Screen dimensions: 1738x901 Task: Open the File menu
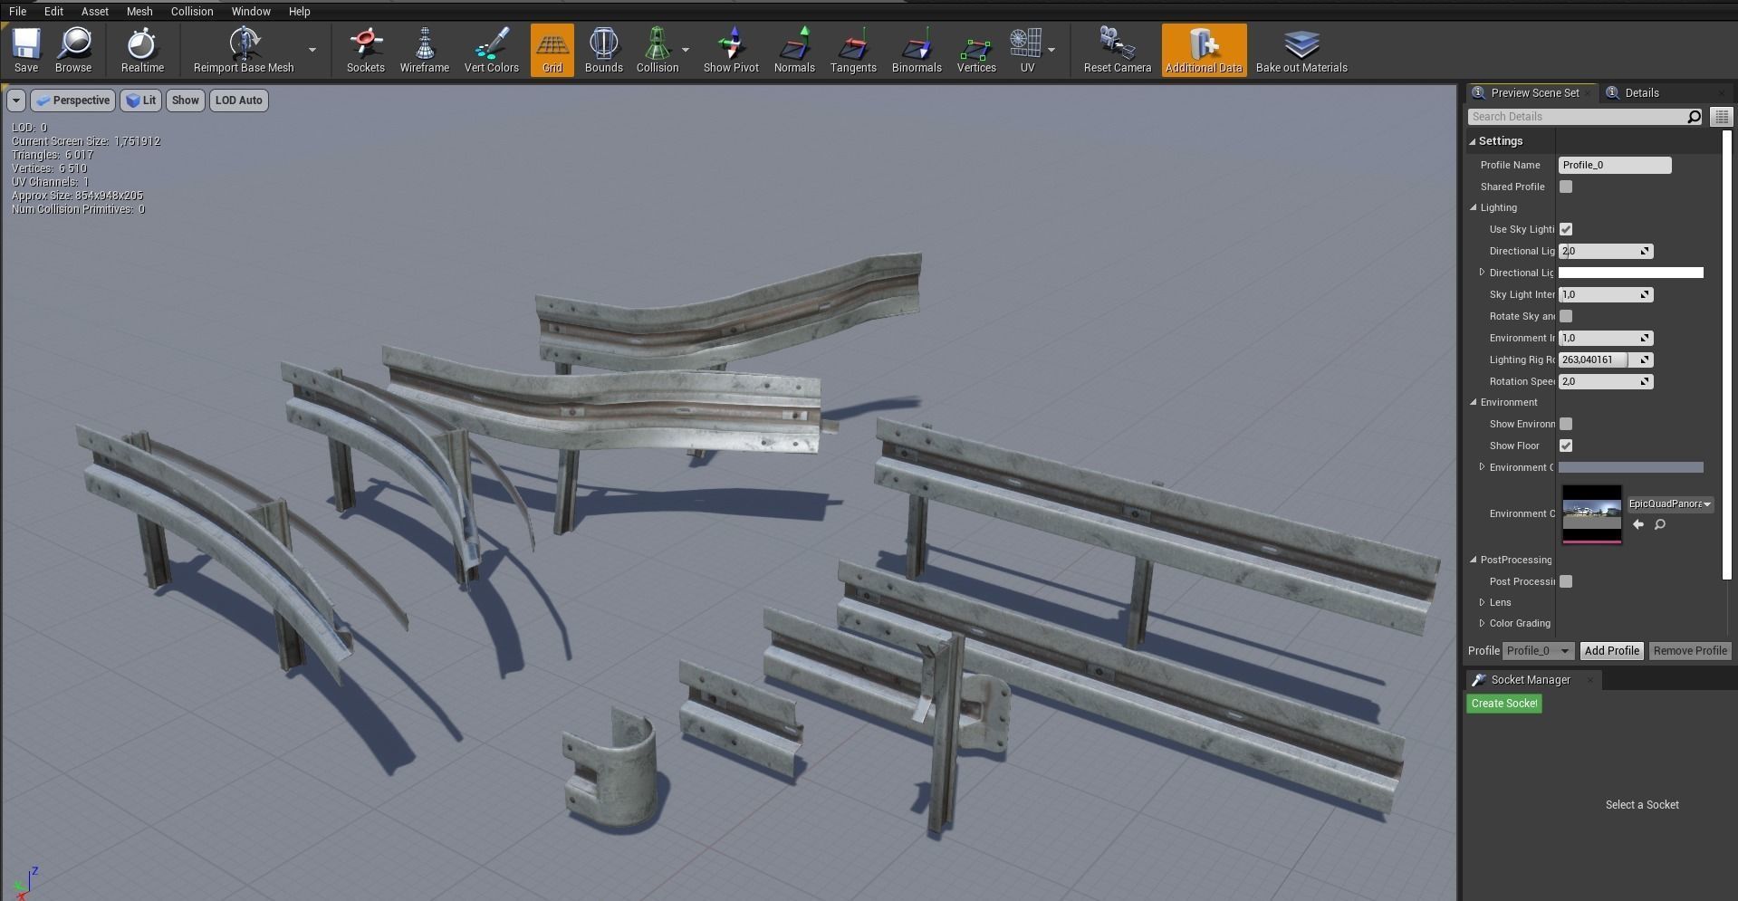17,12
